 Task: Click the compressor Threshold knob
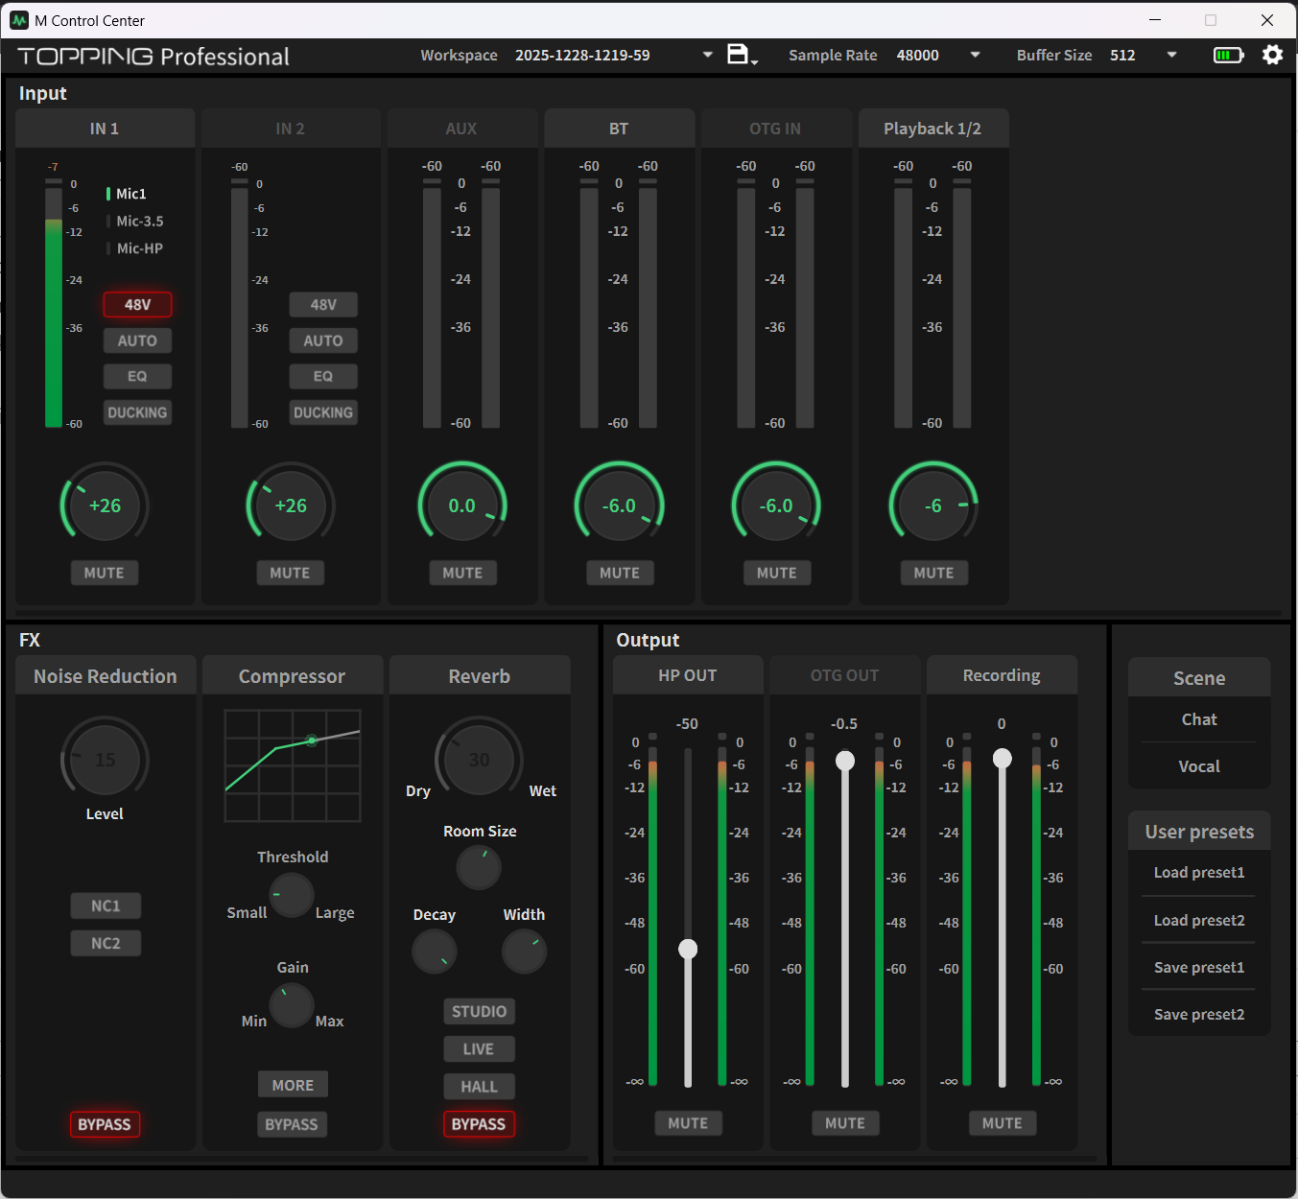pos(292,896)
